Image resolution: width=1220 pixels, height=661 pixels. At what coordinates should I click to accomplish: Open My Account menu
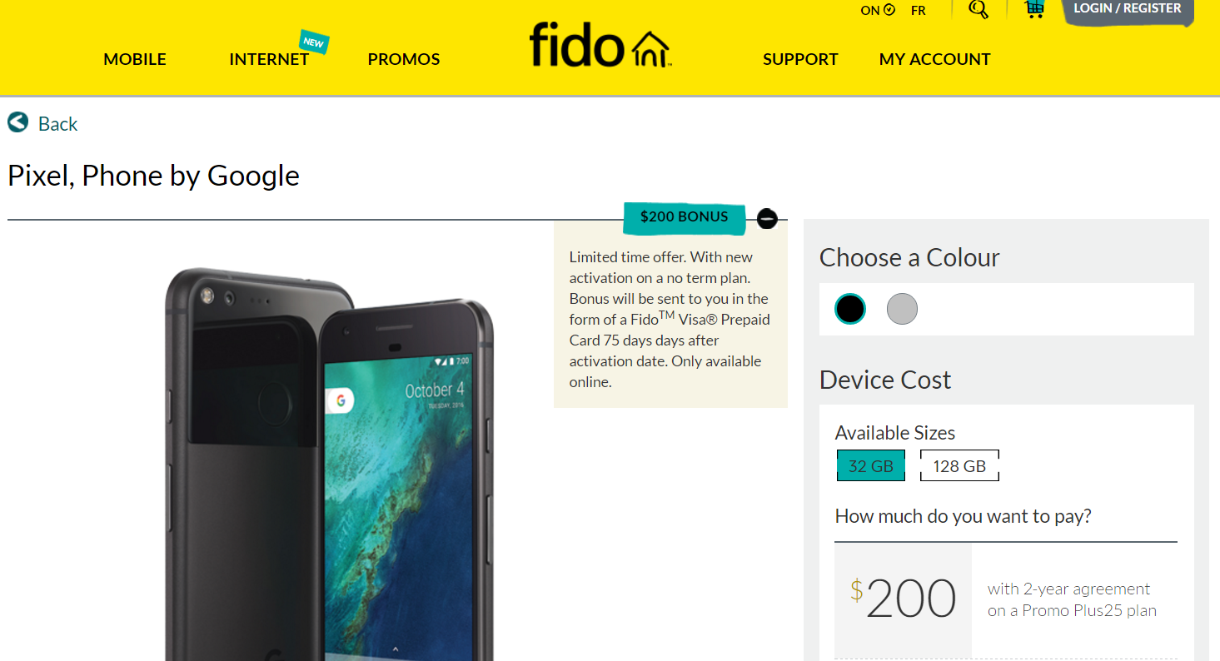pos(934,59)
